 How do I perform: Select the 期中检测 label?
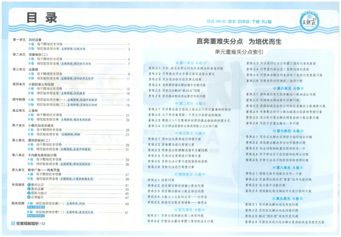point(19,100)
